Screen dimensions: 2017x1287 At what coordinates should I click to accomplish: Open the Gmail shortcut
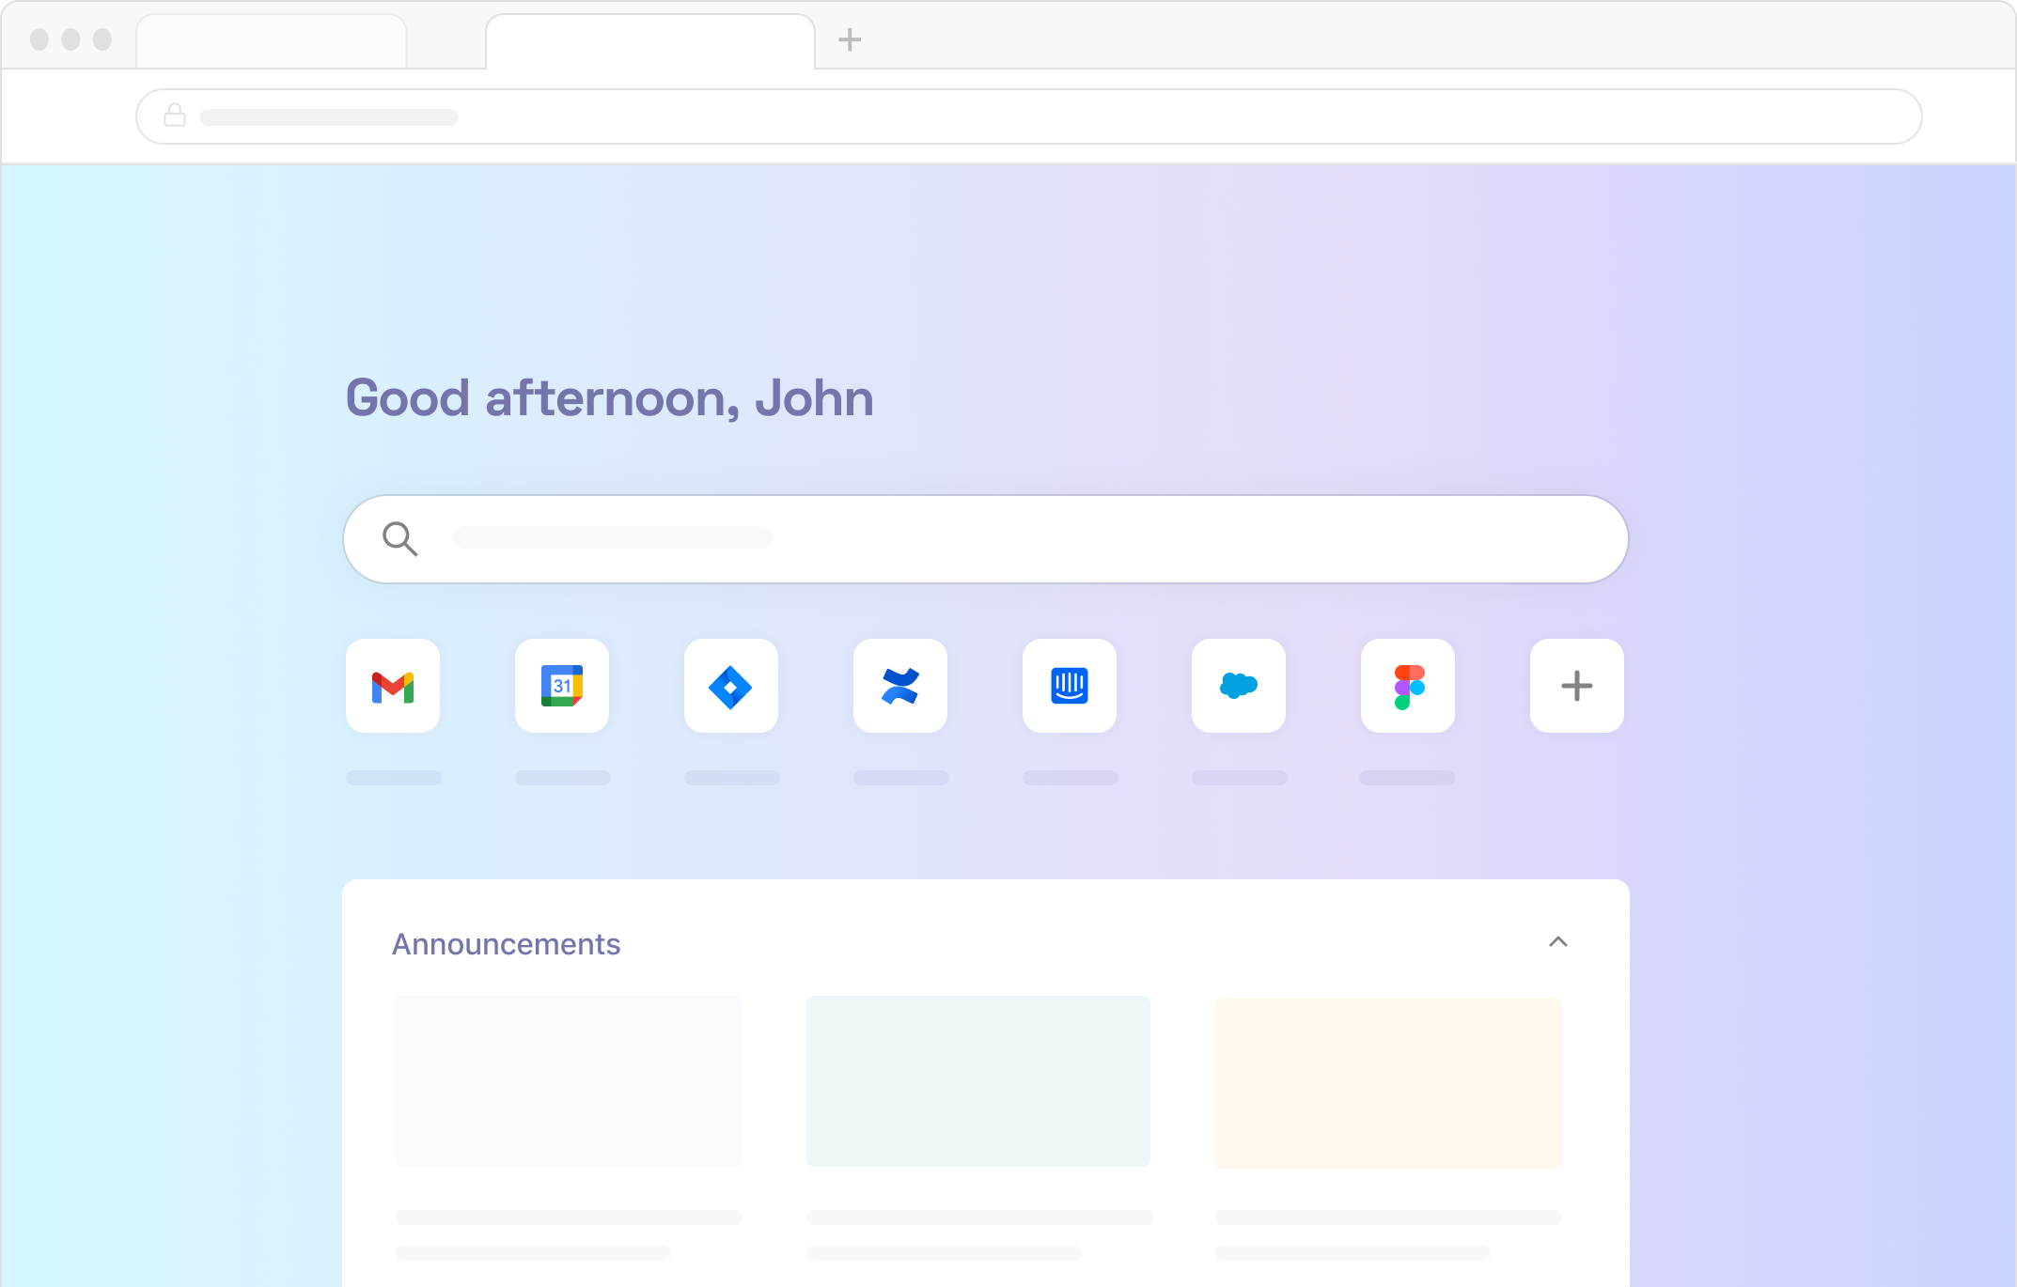[392, 686]
